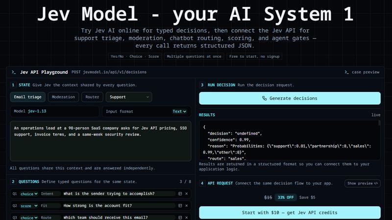Click the 'Free to start, no signup' tag
Screen dimensions: 392x220
254,56
